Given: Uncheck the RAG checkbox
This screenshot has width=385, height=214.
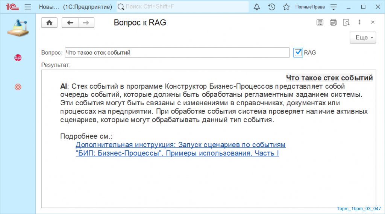Looking at the screenshot, I should click(x=298, y=53).
